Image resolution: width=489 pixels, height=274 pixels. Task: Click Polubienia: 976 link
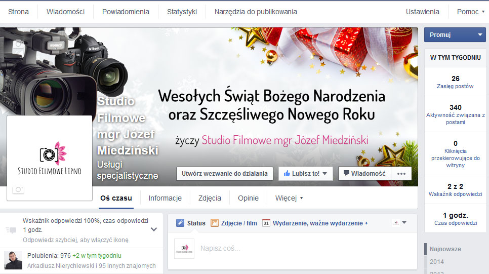(49, 256)
